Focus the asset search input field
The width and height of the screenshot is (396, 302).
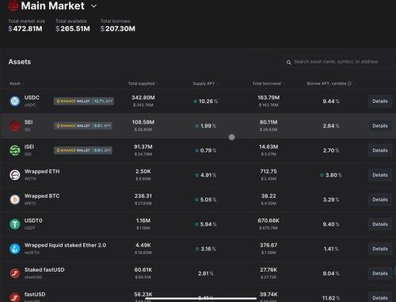(339, 62)
